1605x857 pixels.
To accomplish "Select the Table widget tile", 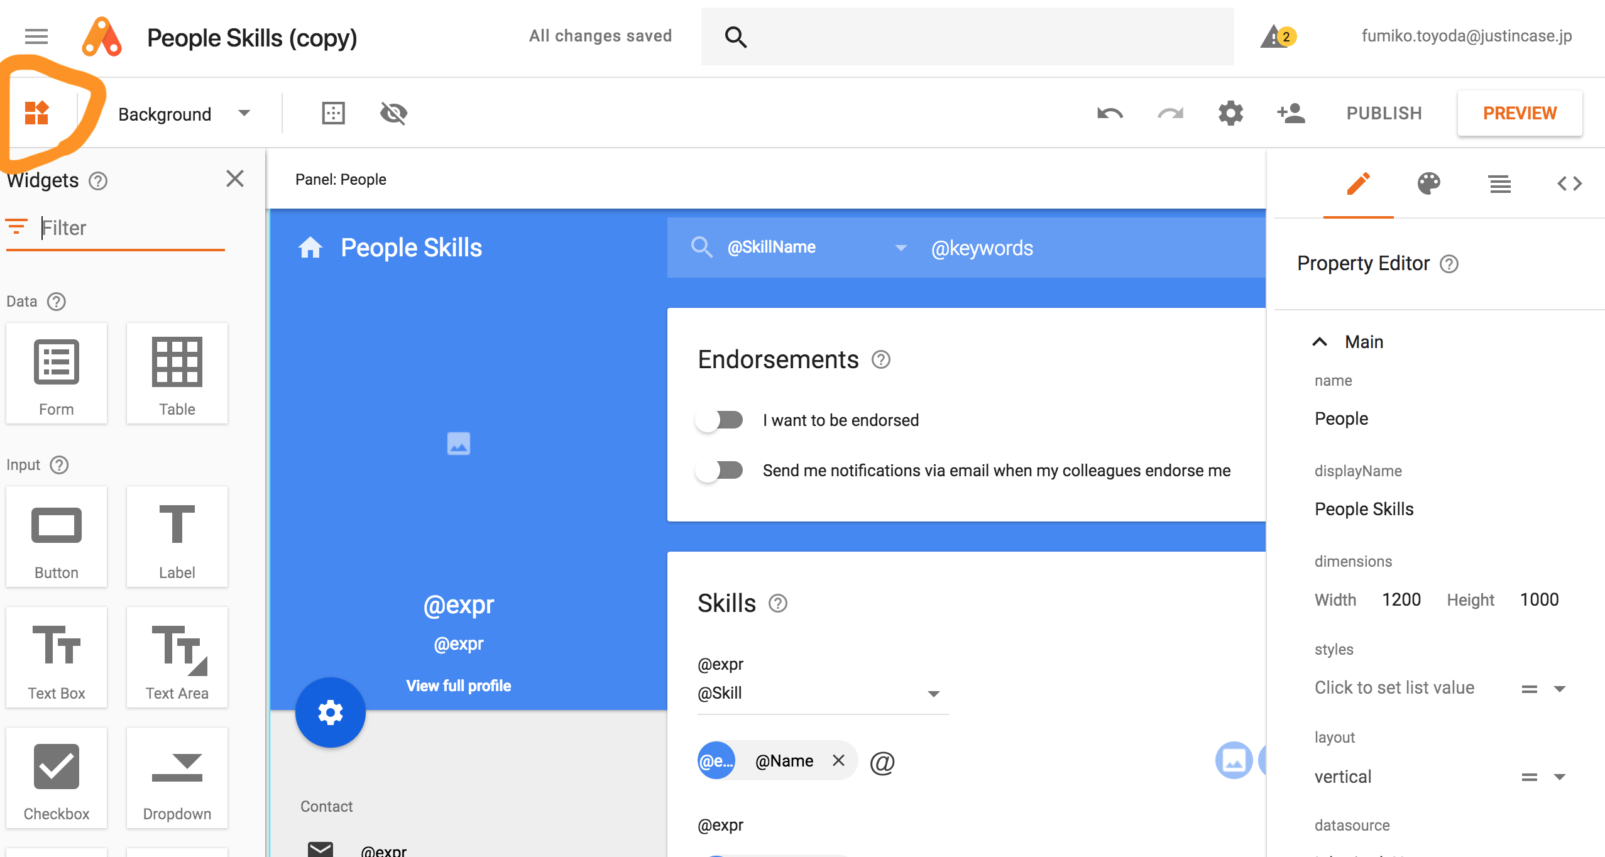I will click(177, 373).
